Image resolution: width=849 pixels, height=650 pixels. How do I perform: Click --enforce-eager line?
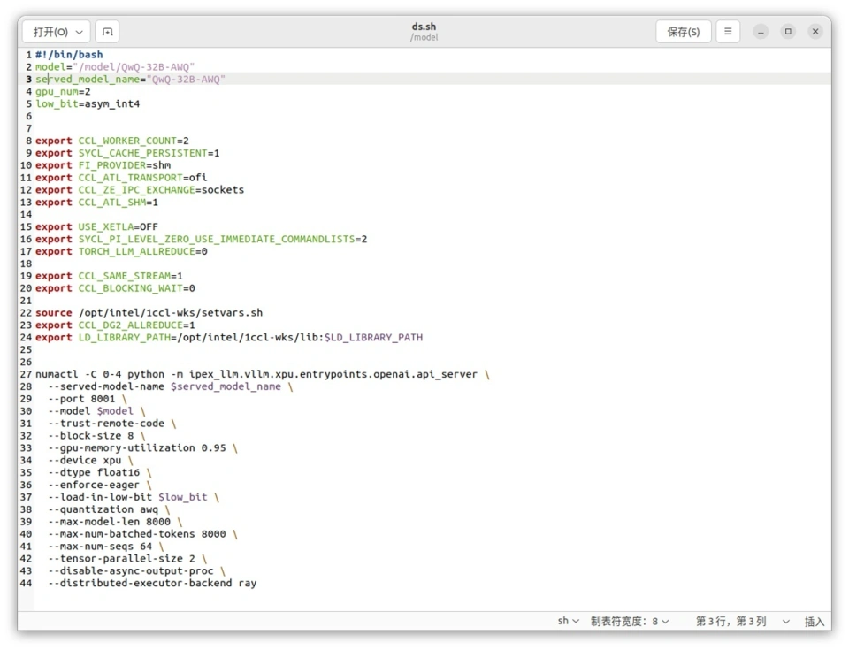pyautogui.click(x=100, y=486)
